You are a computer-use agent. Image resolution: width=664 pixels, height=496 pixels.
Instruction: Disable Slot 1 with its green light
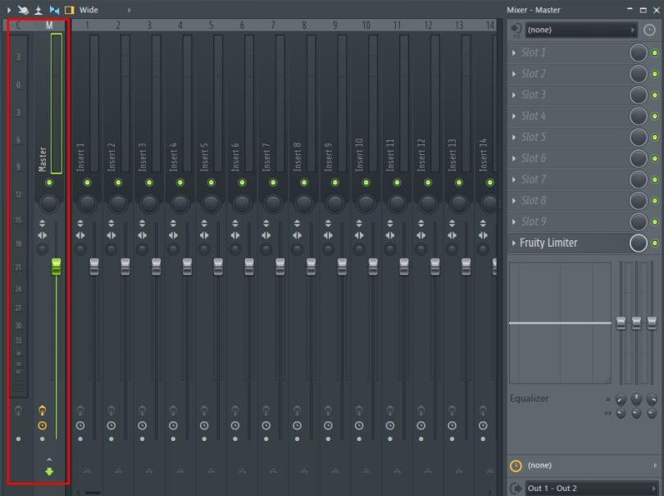[x=655, y=52]
